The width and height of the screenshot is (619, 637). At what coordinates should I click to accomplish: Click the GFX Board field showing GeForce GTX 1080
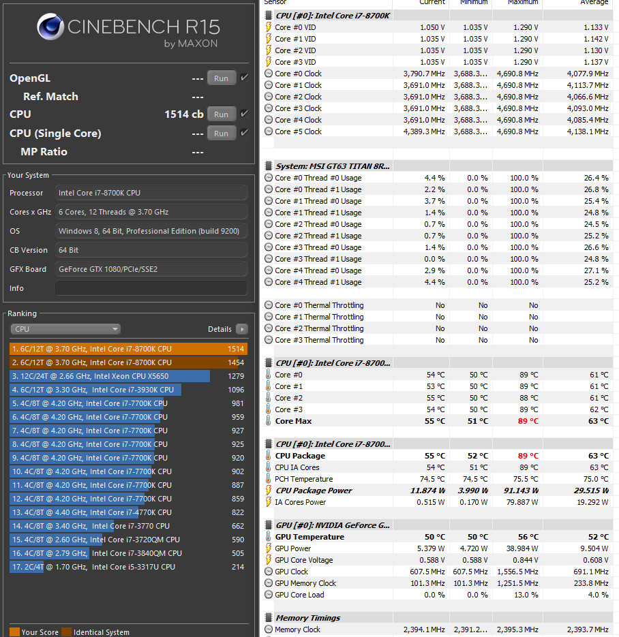pos(151,269)
